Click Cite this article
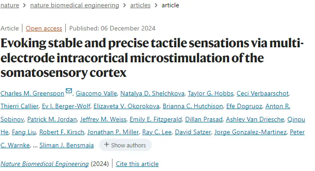 point(137,164)
